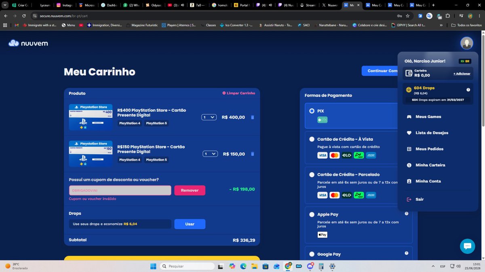Choose Google Pay payment option
485x272 pixels.
pyautogui.click(x=312, y=254)
